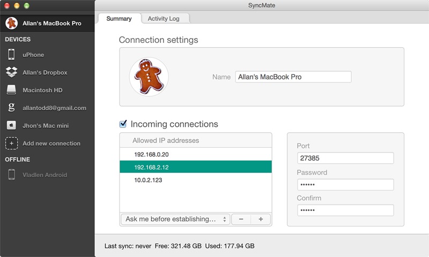Click Add new connection label

51,143
